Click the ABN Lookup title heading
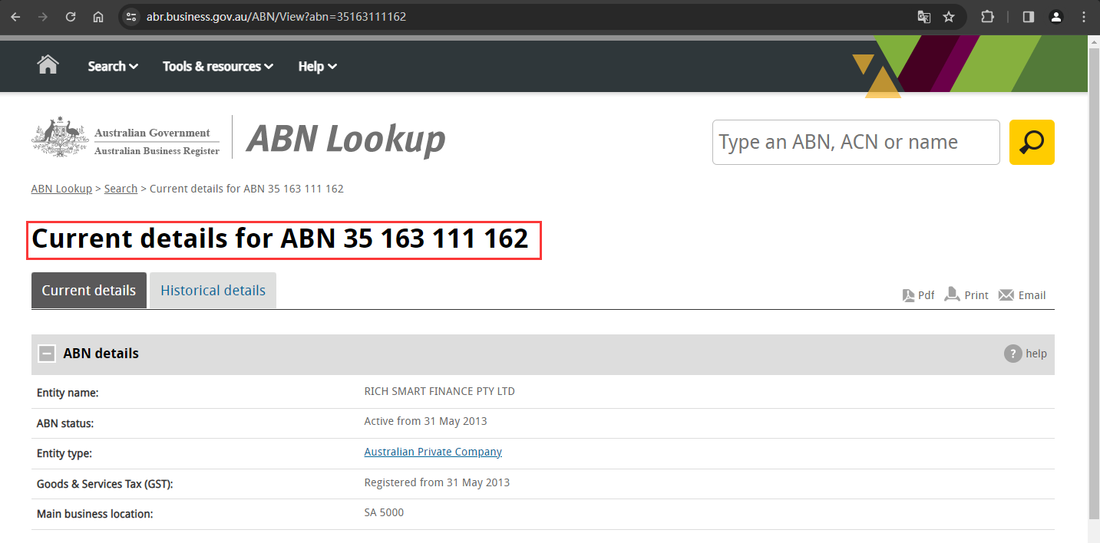The height and width of the screenshot is (543, 1100). pos(345,139)
